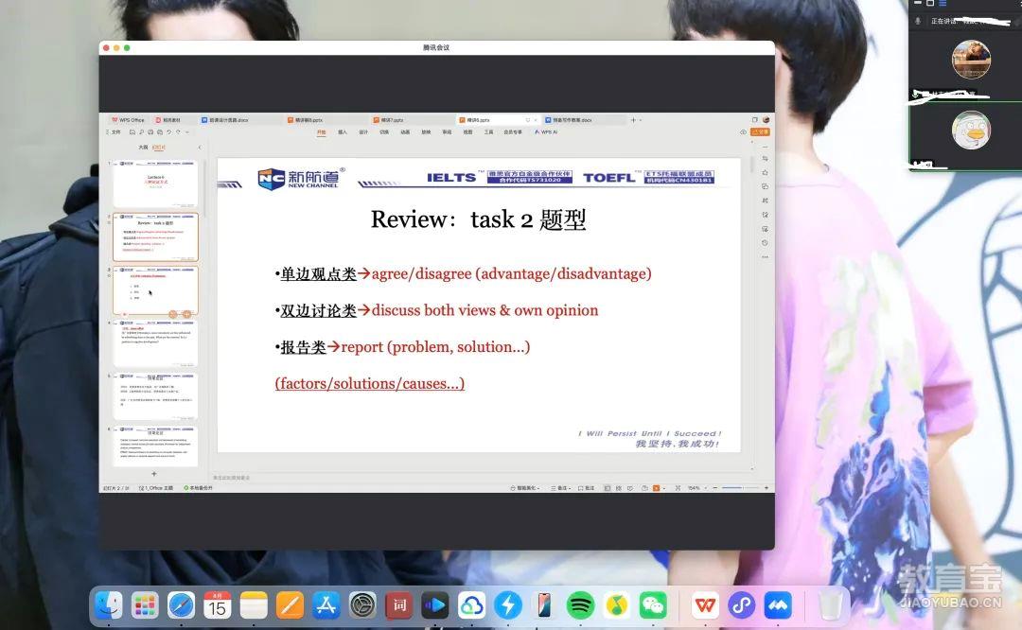1022x630 pixels.
Task: Open WeChat from the Dock
Action: [x=652, y=605]
